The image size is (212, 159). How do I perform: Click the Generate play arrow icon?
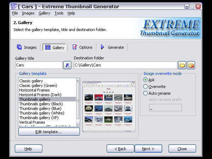[102, 47]
